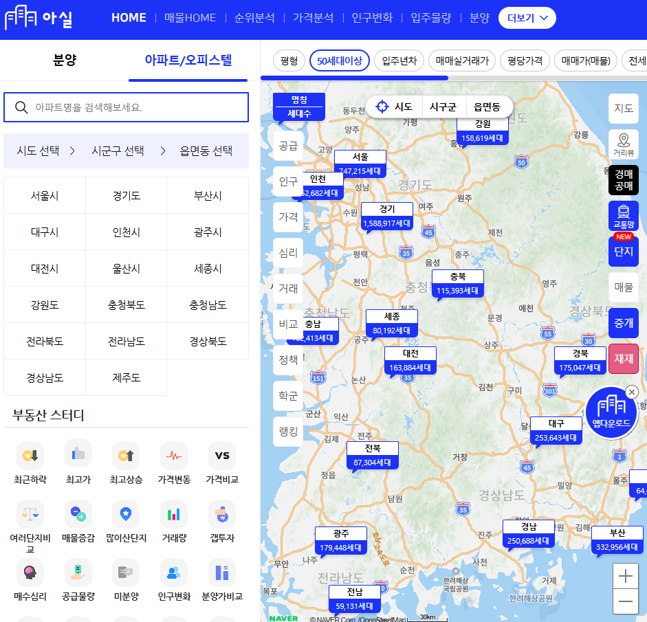
Task: Open 인구변화 in top navigation
Action: pos(372,18)
